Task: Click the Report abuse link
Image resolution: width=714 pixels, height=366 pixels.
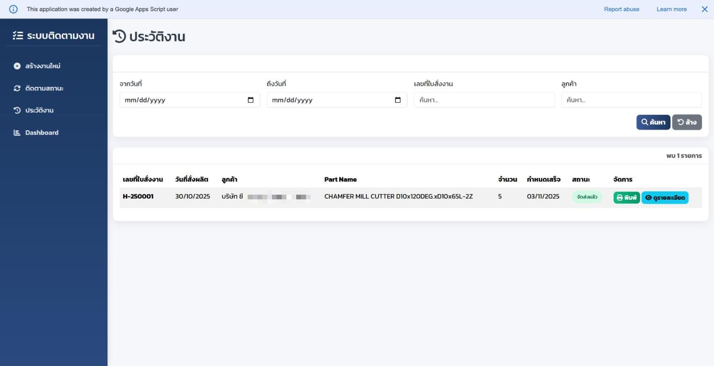Action: [621, 9]
